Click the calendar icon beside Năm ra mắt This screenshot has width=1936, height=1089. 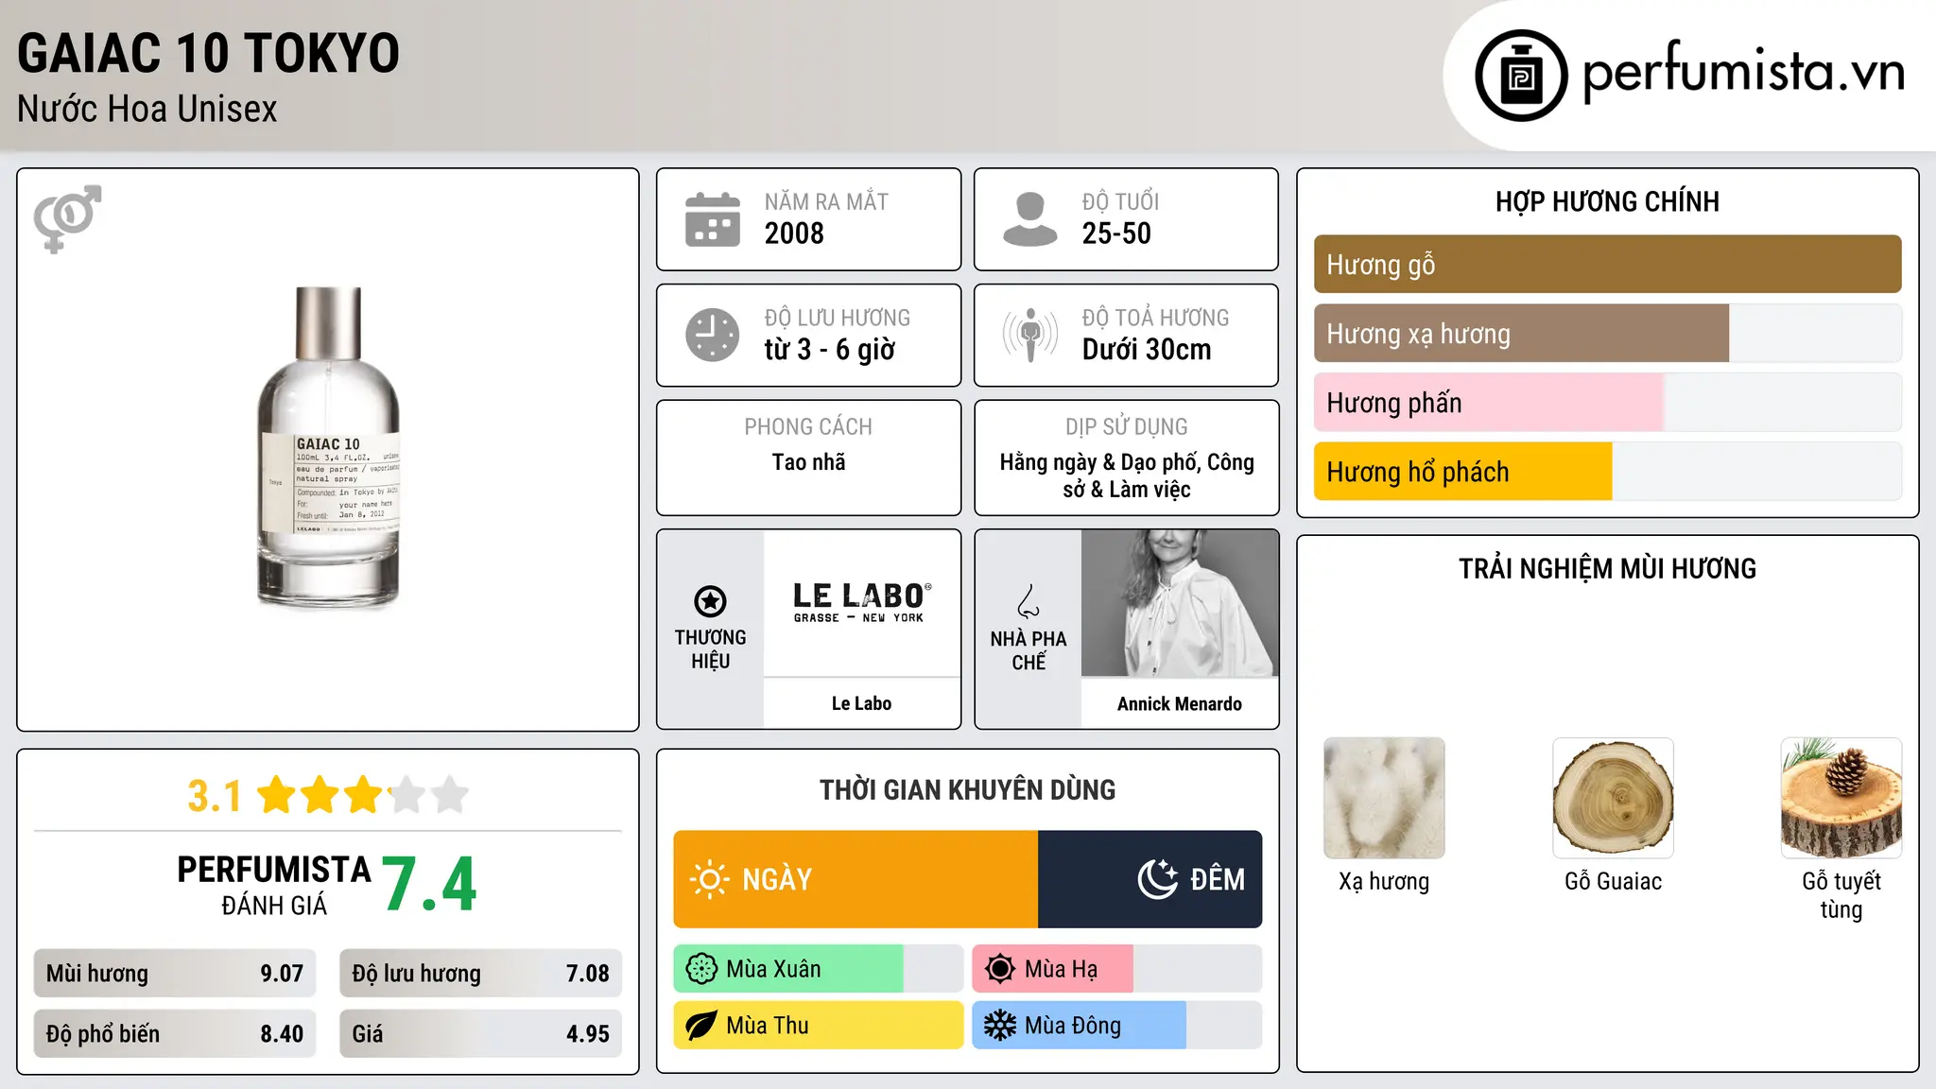pyautogui.click(x=713, y=219)
